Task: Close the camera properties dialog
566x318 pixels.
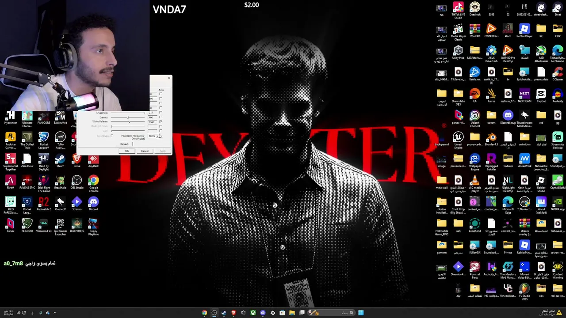Action: pyautogui.click(x=168, y=78)
